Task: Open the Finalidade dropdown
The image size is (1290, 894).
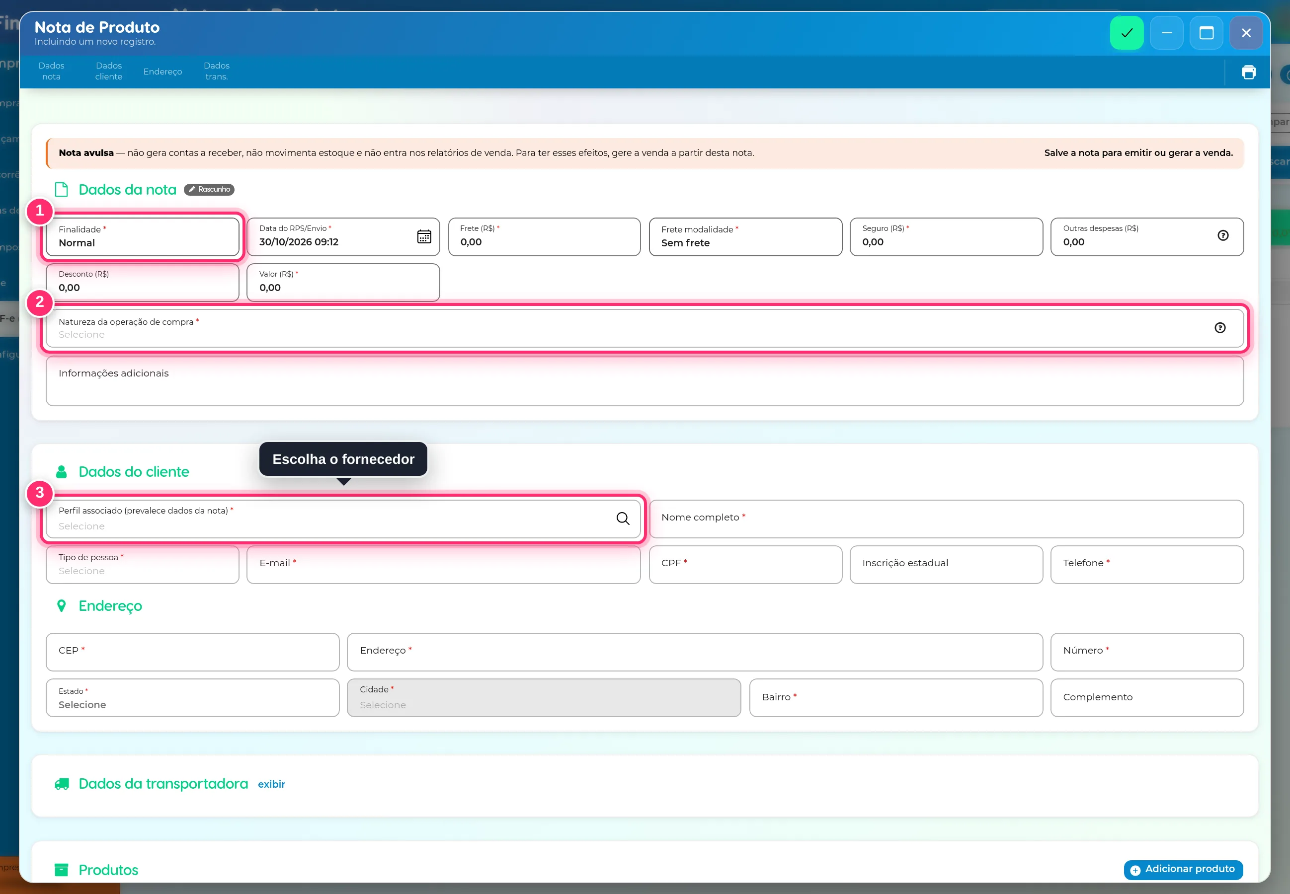Action: click(142, 237)
